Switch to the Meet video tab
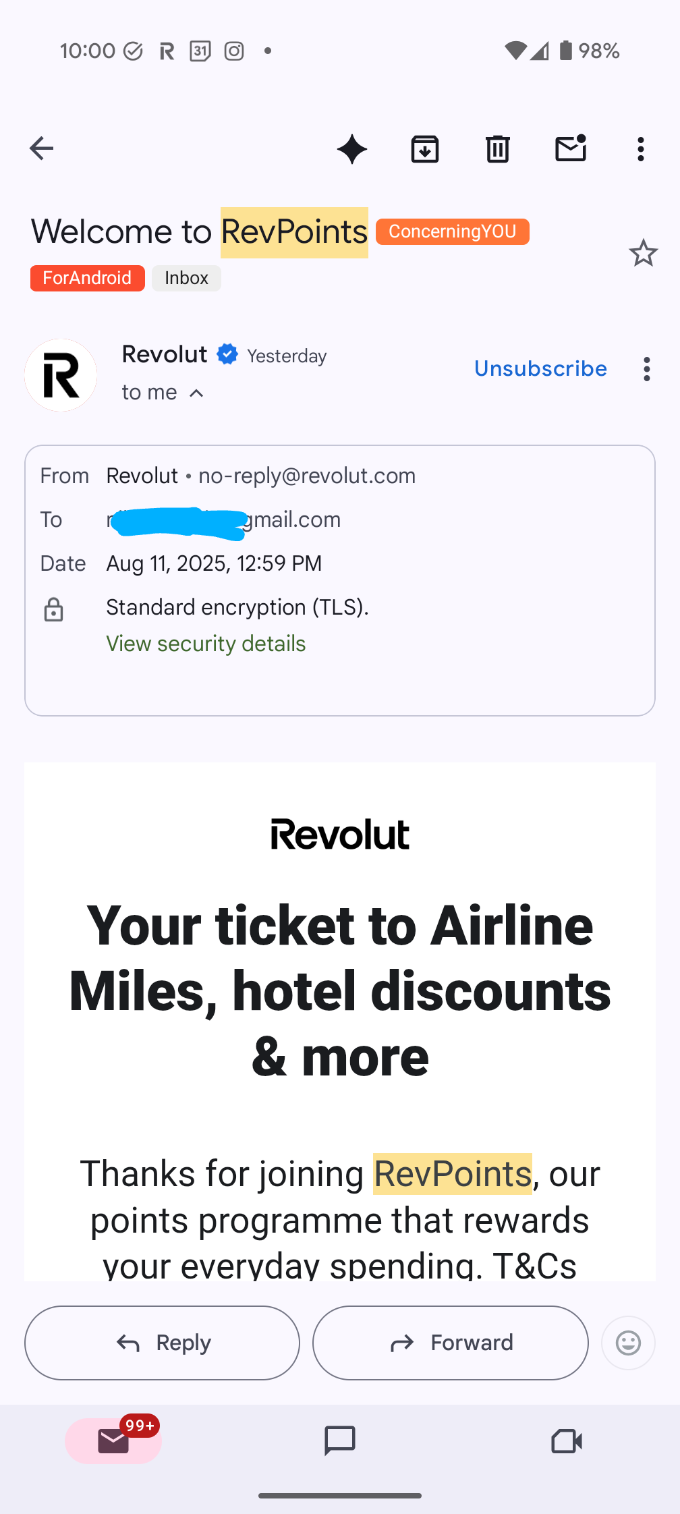680x1514 pixels. click(567, 1441)
